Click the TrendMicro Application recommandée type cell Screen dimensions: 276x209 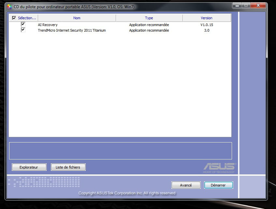(x=149, y=30)
